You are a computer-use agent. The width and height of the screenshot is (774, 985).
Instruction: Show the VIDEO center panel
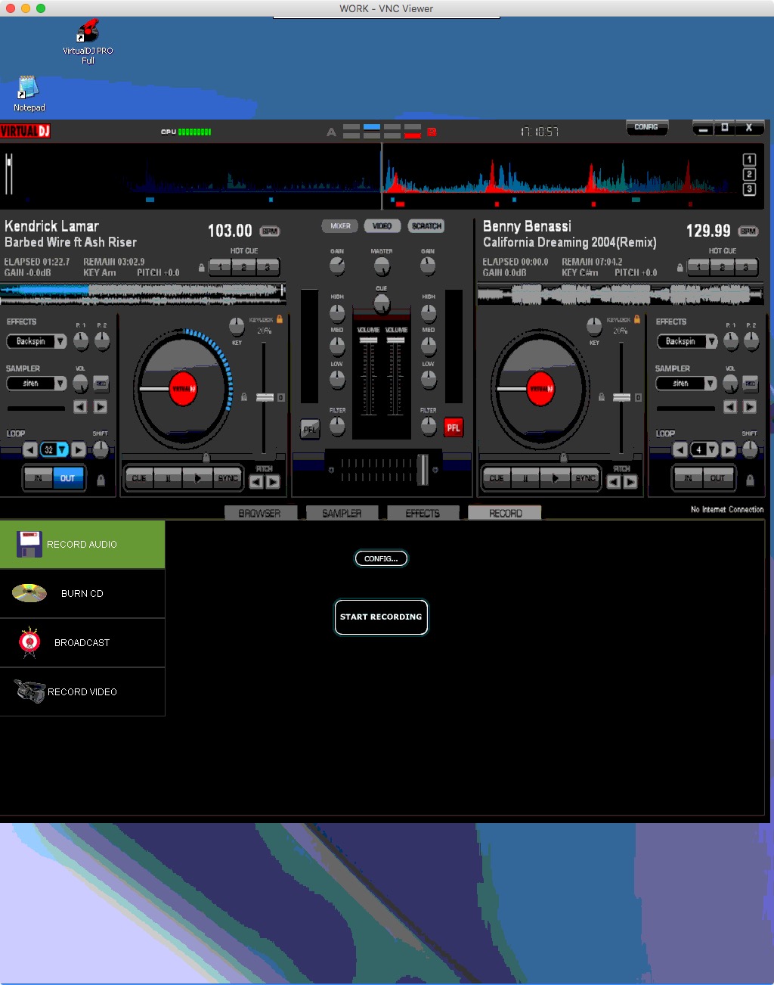coord(382,225)
